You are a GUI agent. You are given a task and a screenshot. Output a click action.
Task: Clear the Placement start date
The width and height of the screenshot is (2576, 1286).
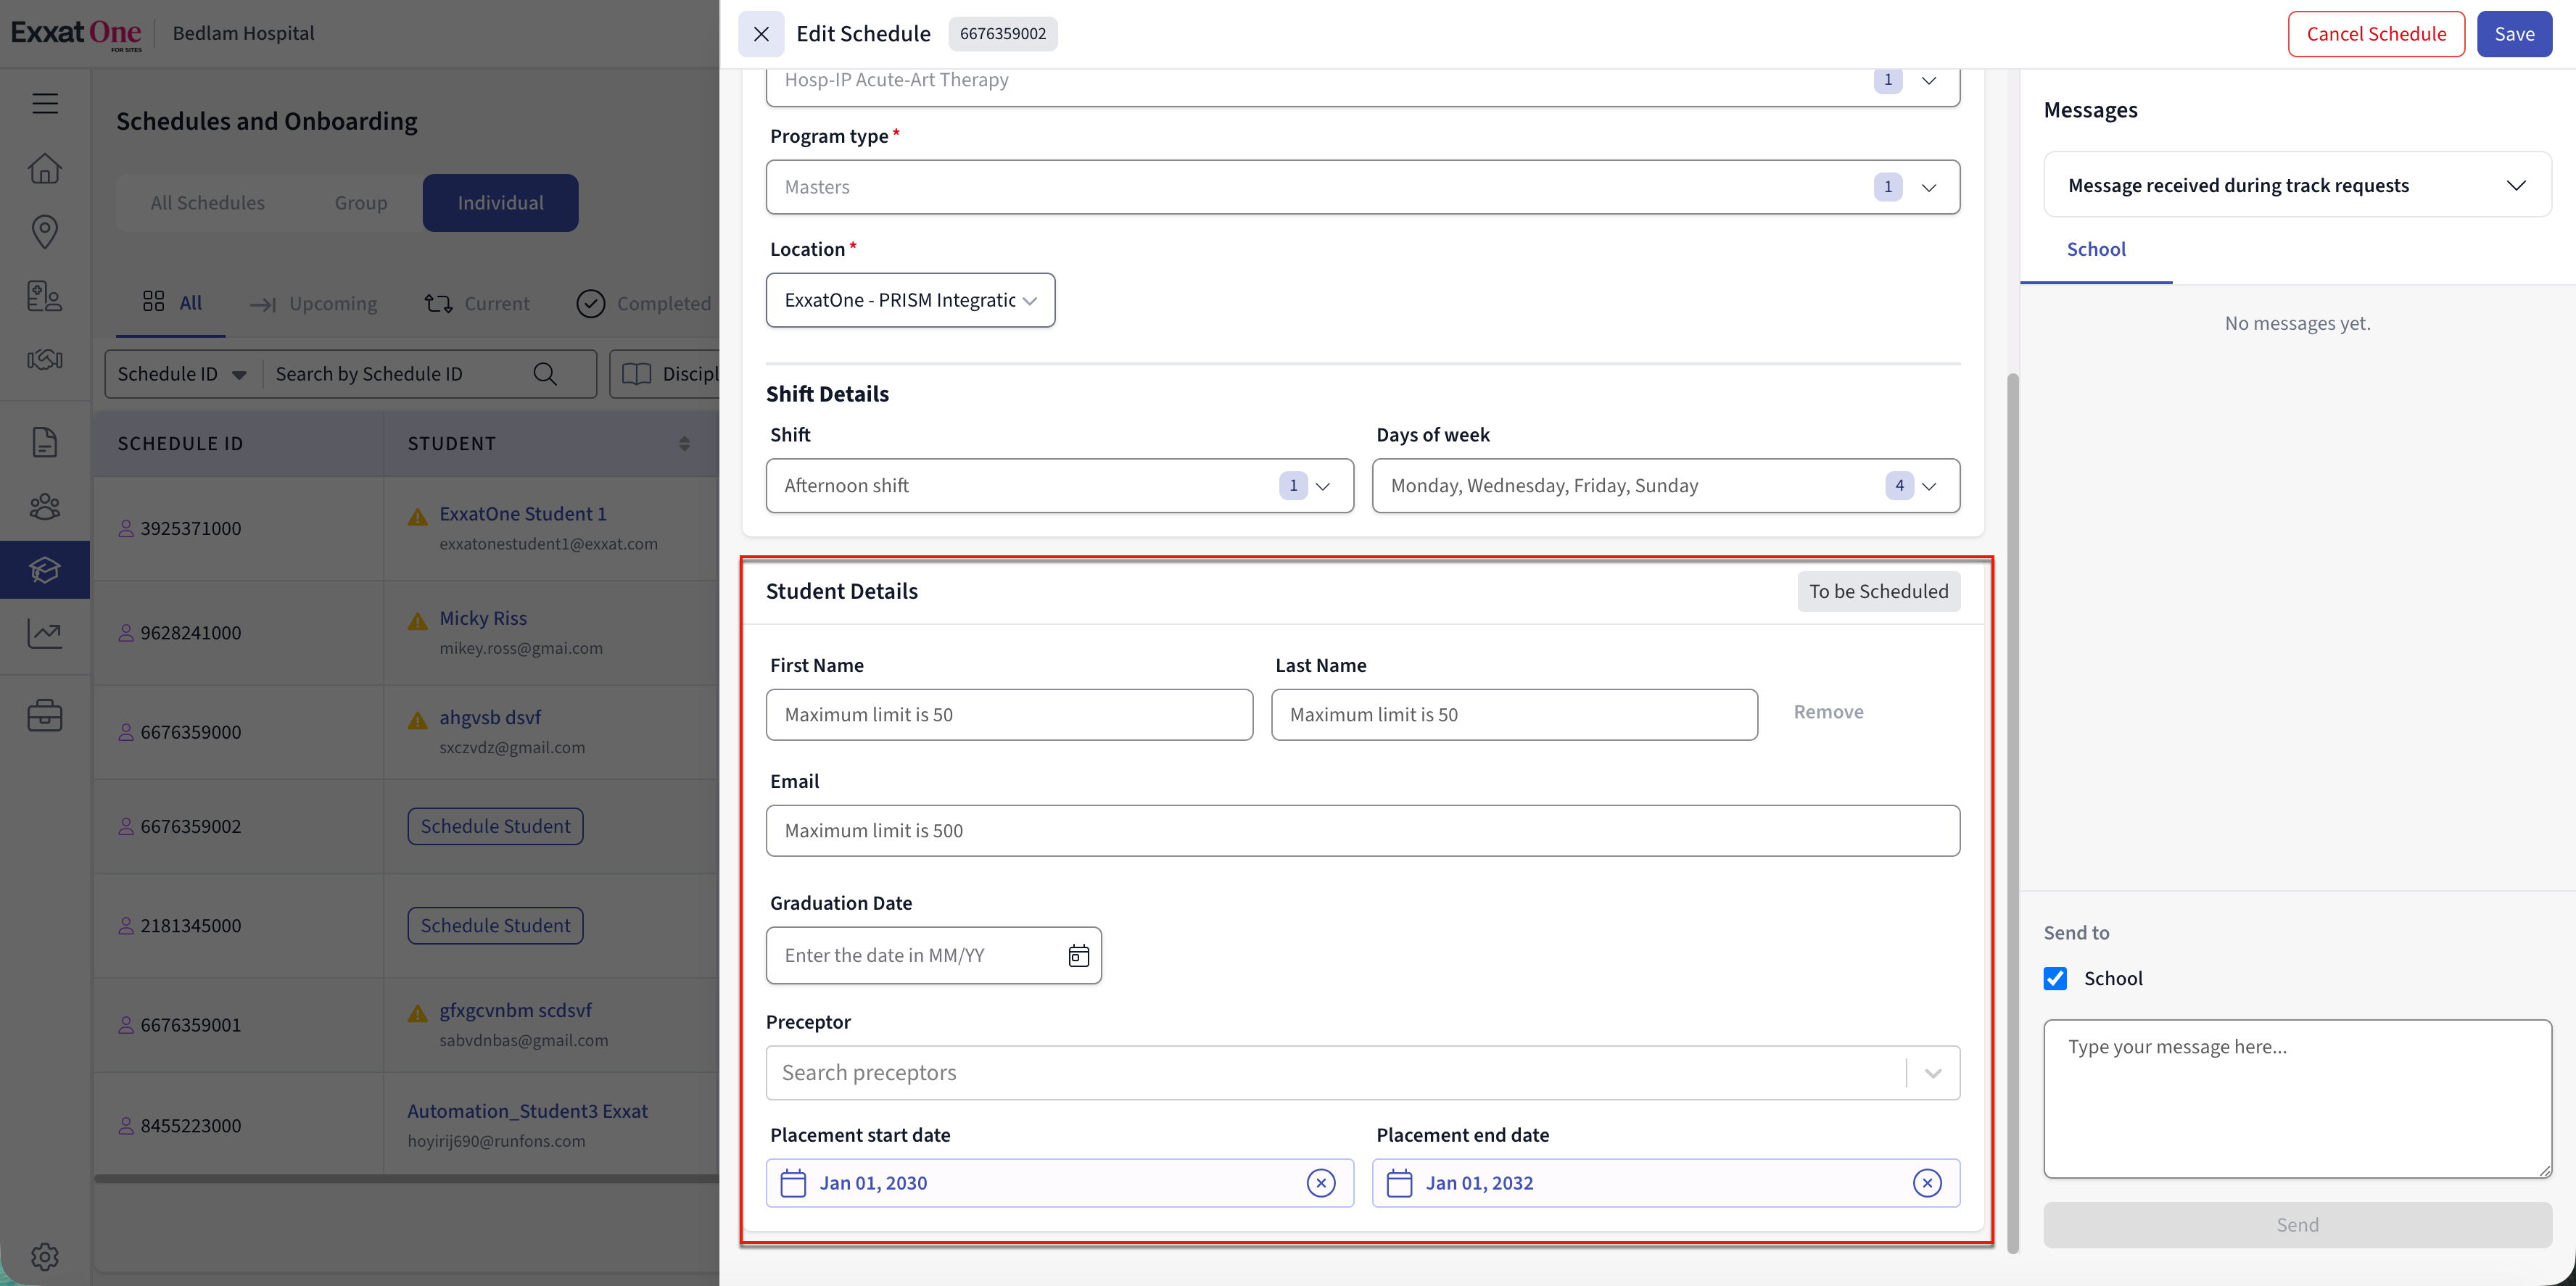pos(1321,1183)
